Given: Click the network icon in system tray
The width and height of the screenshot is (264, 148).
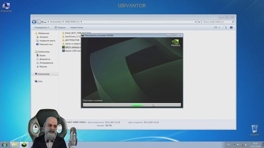Looking at the screenshot, I should pyautogui.click(x=242, y=145).
